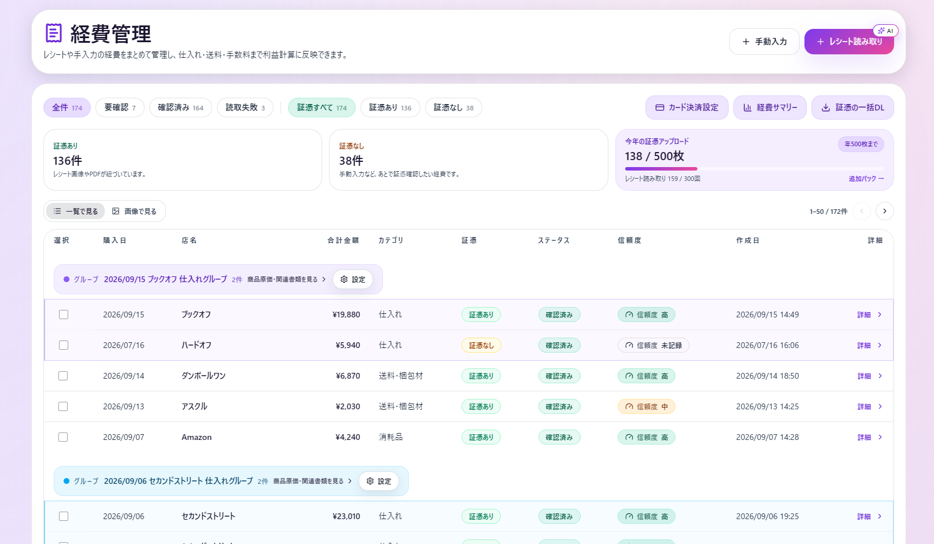Filter by 証憑なし tab
The image size is (934, 544).
coord(453,108)
